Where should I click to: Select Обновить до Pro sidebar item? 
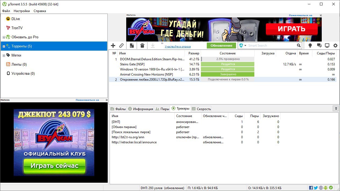[x=25, y=37]
